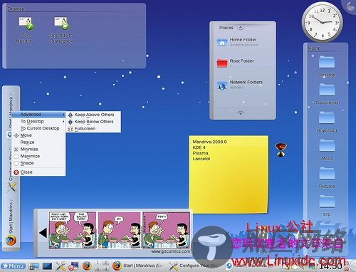Click the "KDE 4" line on the yellow note
This screenshot has width=356, height=272.
click(x=199, y=147)
